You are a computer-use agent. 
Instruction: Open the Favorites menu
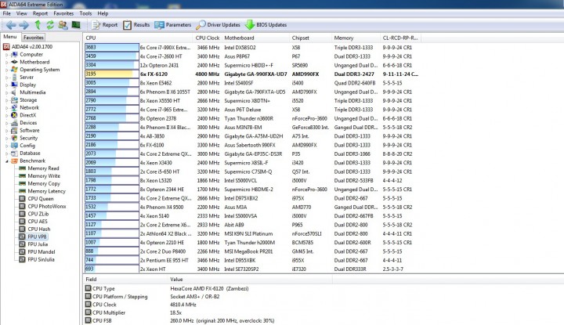coord(63,13)
